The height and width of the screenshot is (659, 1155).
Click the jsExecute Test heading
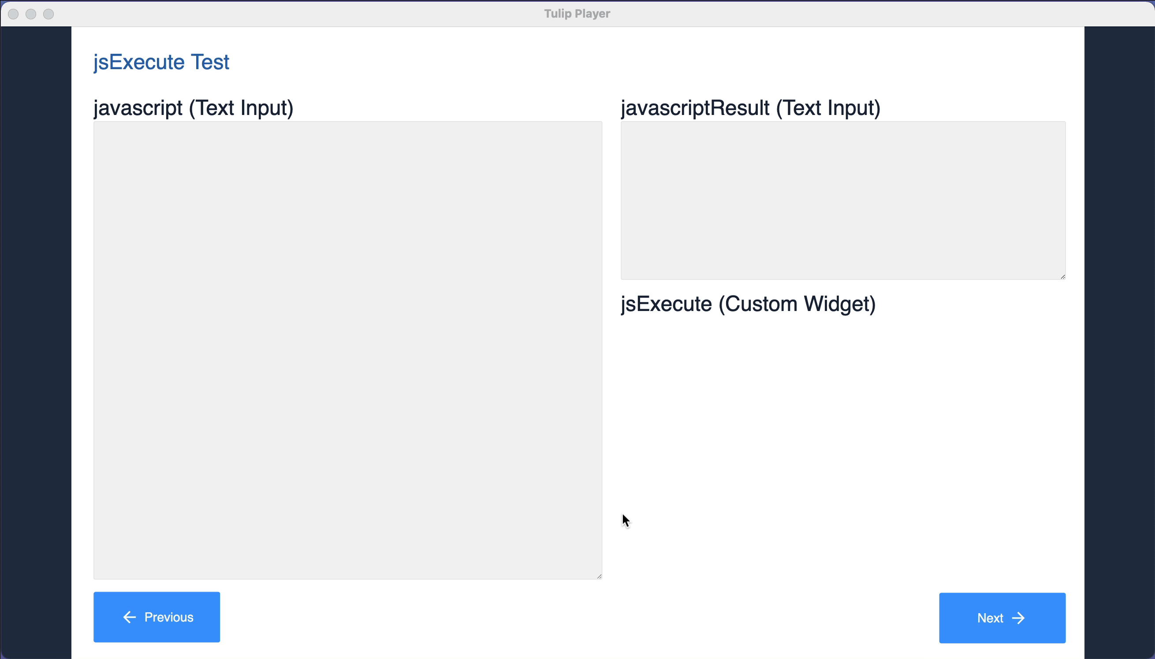[x=161, y=62]
